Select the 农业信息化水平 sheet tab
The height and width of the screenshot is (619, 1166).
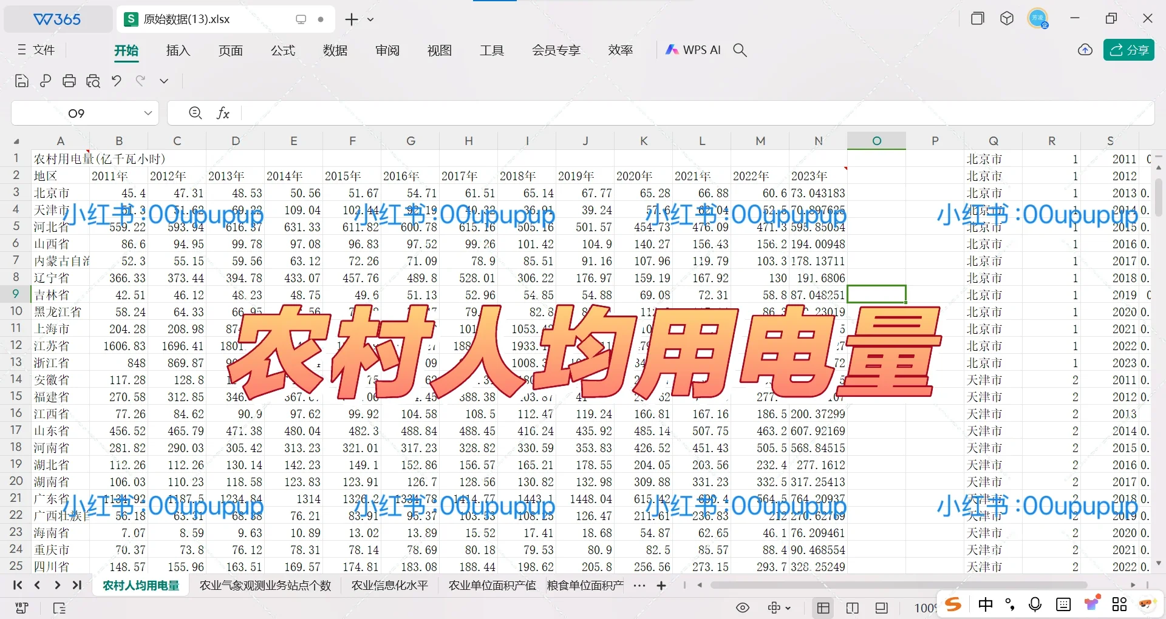point(390,586)
